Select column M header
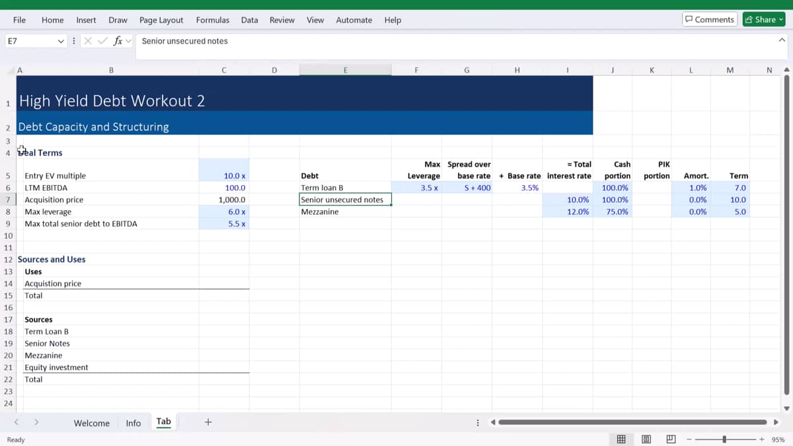Screen dimensions: 793x446 click(x=730, y=70)
